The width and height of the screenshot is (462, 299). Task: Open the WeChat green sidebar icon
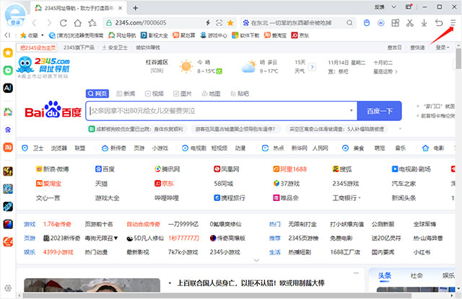8,71
